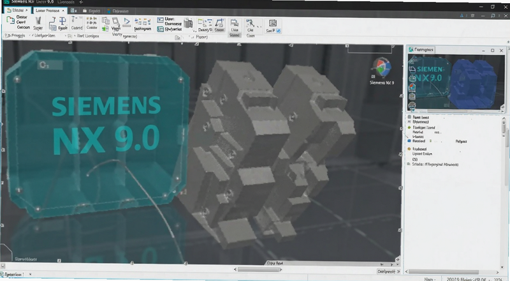Click the small green icon below copy squares
Viewport: 510px width, 281px height.
(105, 29)
